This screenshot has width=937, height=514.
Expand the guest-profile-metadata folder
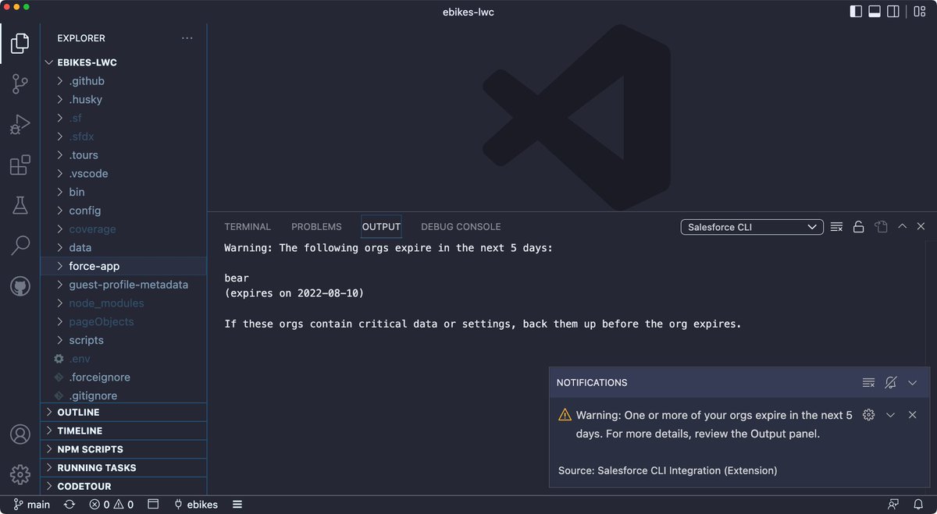coord(123,285)
